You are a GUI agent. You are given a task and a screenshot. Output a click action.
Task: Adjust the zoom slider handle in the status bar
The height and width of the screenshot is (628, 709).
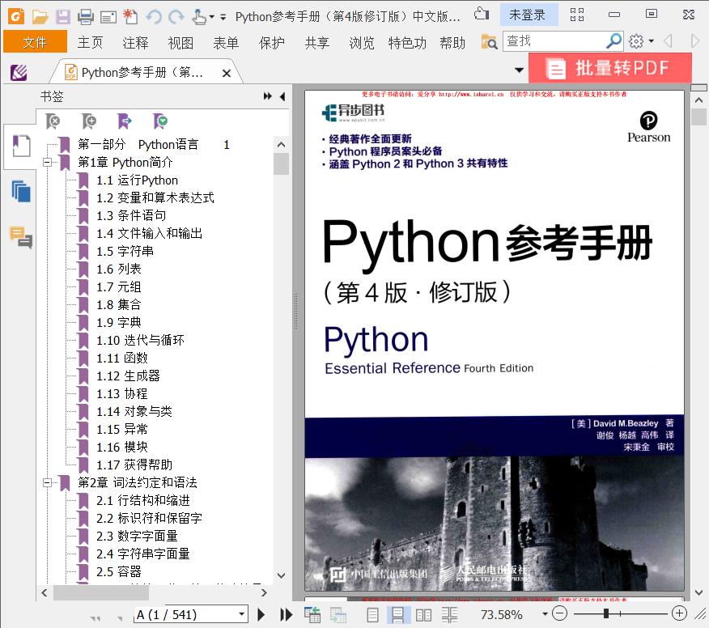[x=606, y=613]
